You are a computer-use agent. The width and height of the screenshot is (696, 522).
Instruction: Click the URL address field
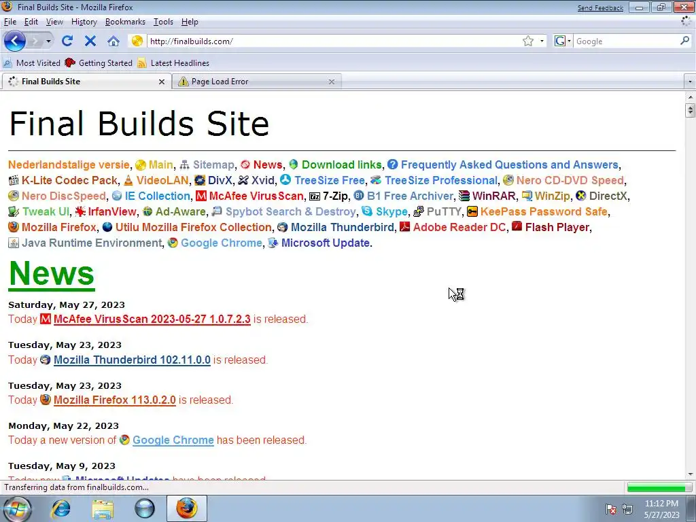[333, 41]
